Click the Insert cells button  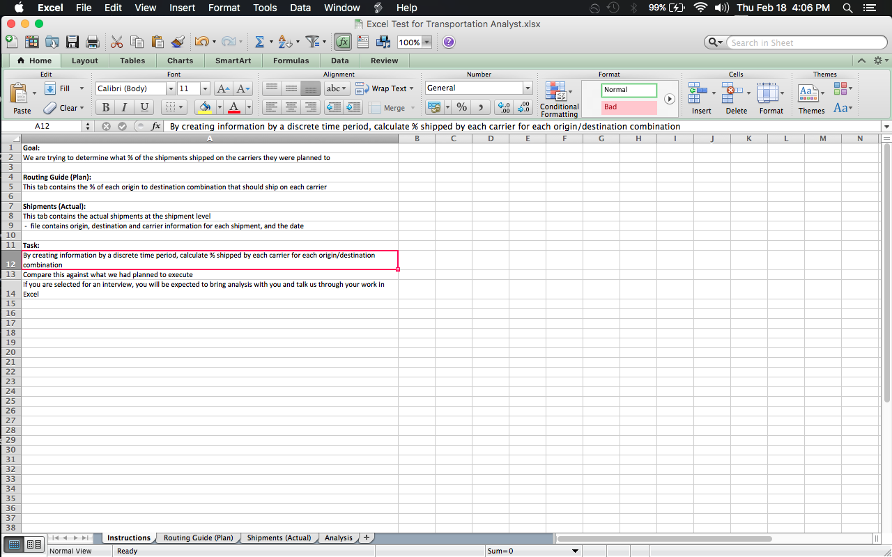click(701, 99)
